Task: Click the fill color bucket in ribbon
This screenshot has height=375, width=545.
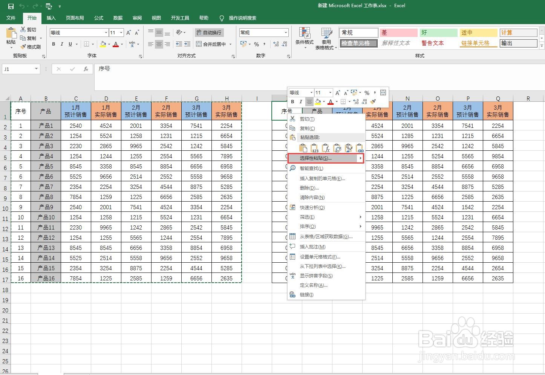Action: (103, 44)
